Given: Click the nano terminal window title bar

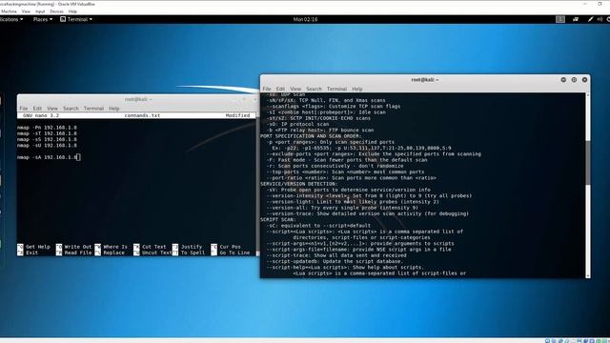Looking at the screenshot, I should click(138, 99).
